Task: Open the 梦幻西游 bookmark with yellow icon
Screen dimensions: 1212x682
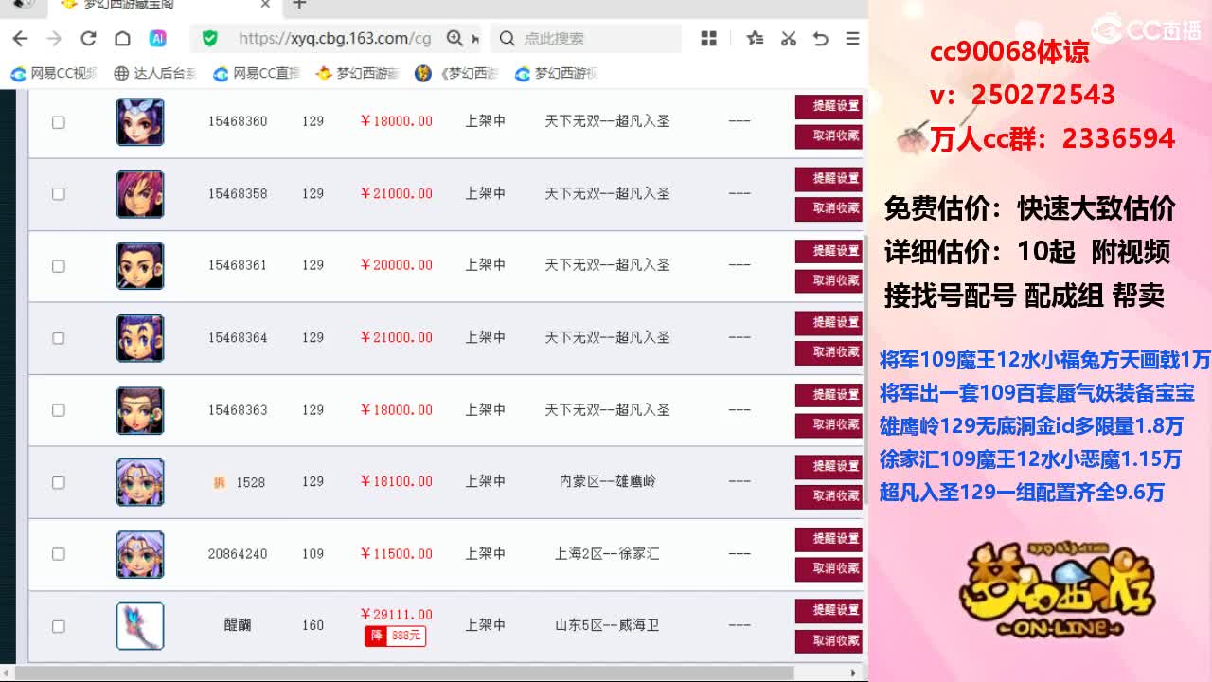Action: click(358, 74)
